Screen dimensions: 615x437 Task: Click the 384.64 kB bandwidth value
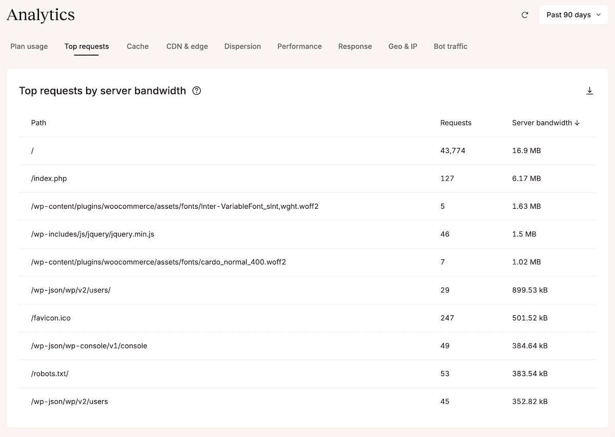(530, 346)
